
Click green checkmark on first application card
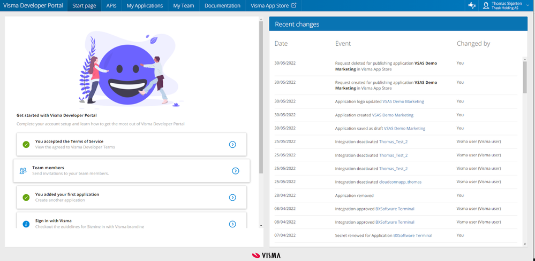(26, 197)
